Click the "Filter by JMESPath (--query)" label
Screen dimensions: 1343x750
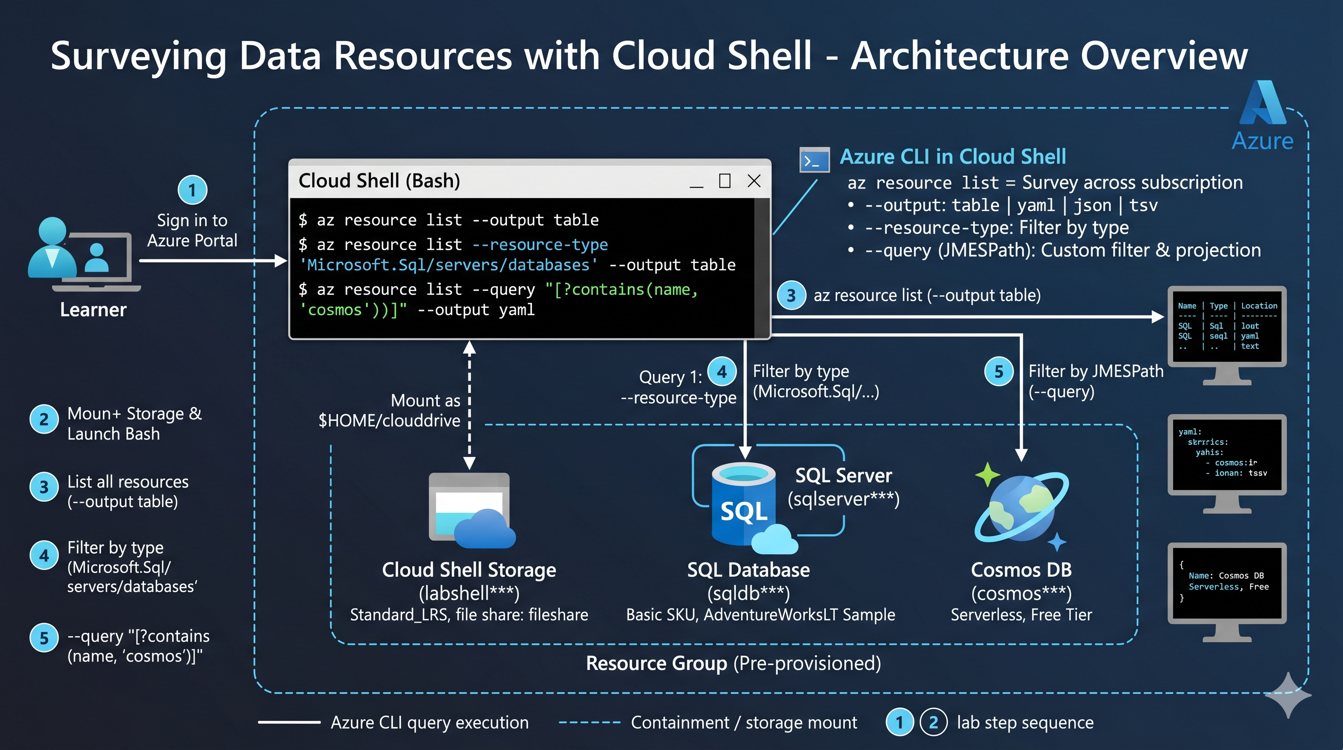1096,381
